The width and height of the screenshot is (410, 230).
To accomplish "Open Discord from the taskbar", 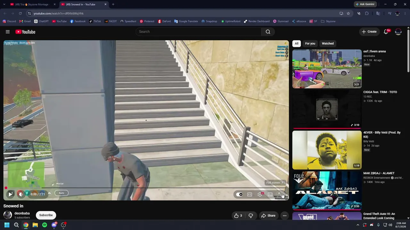I will [54, 225].
